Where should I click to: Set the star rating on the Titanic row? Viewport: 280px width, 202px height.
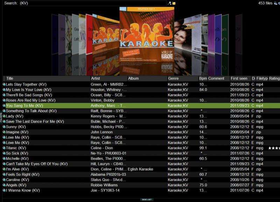274,148
